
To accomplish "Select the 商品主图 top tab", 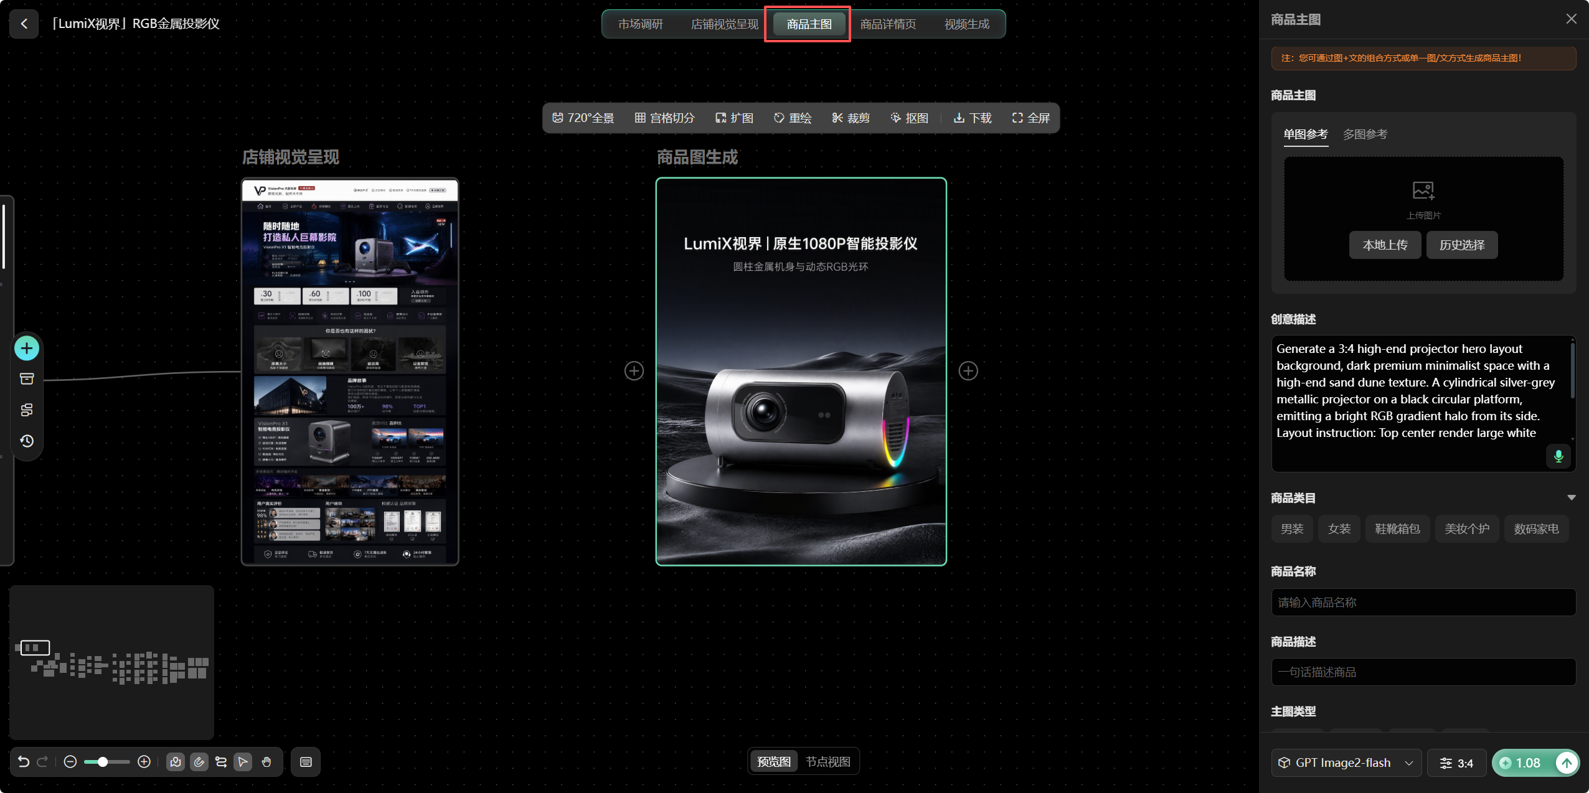I will click(x=809, y=24).
